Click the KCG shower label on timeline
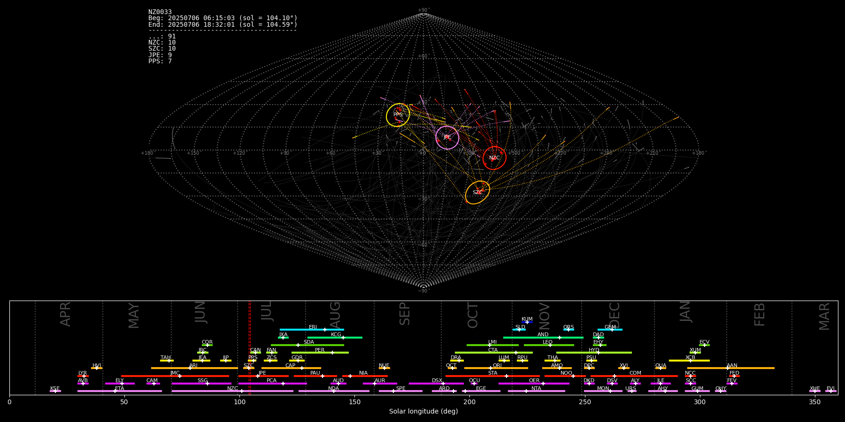Screen dimensions: 845x422 336,335
